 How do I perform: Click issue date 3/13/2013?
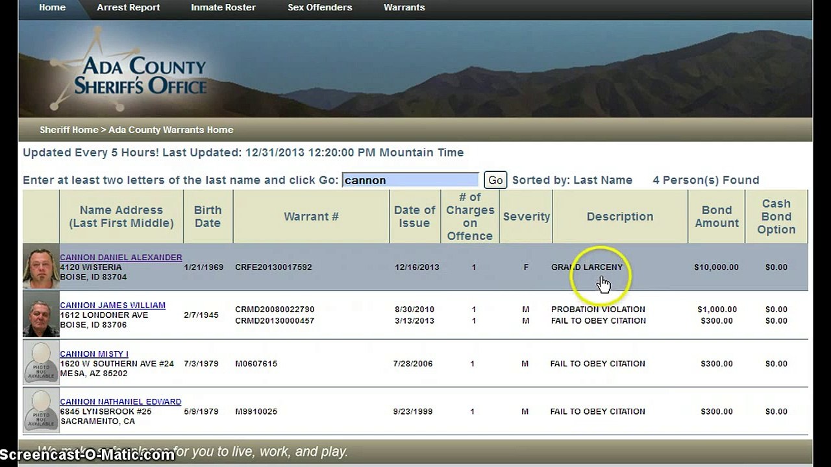414,321
